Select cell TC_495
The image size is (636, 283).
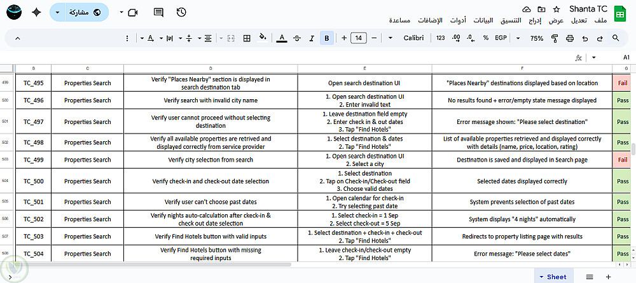[x=33, y=83]
